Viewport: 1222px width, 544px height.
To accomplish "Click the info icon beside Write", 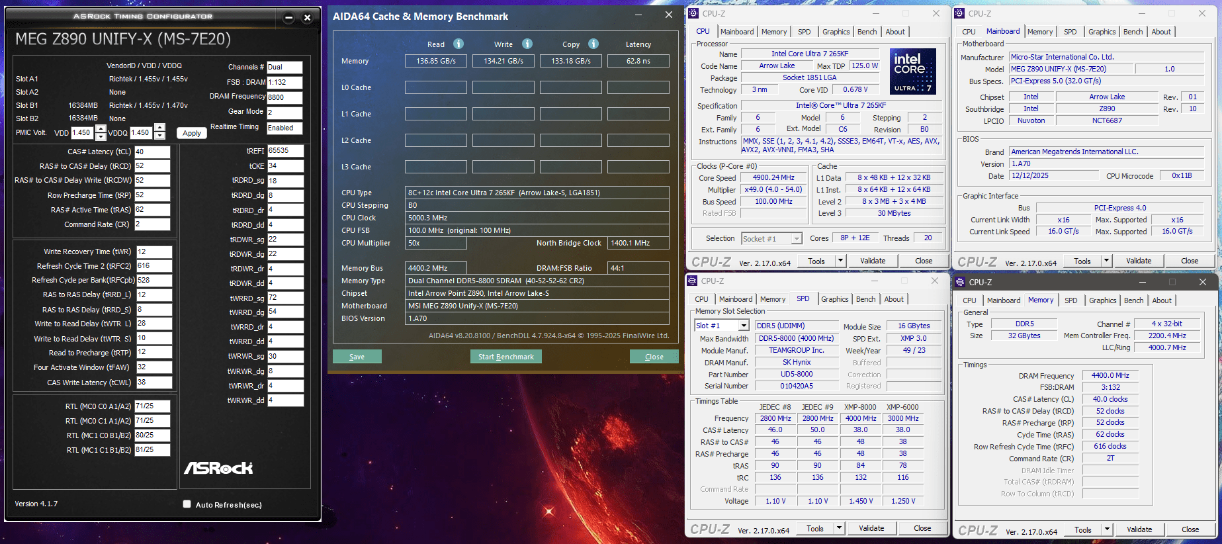I will 527,44.
